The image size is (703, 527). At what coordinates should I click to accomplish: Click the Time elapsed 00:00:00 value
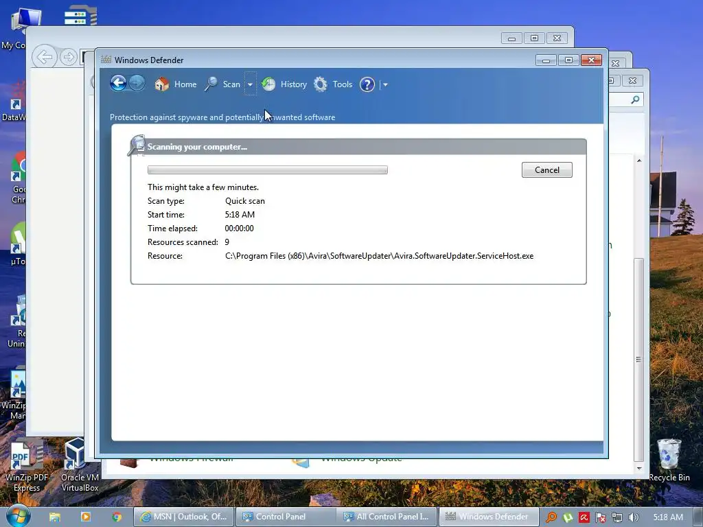coord(239,229)
